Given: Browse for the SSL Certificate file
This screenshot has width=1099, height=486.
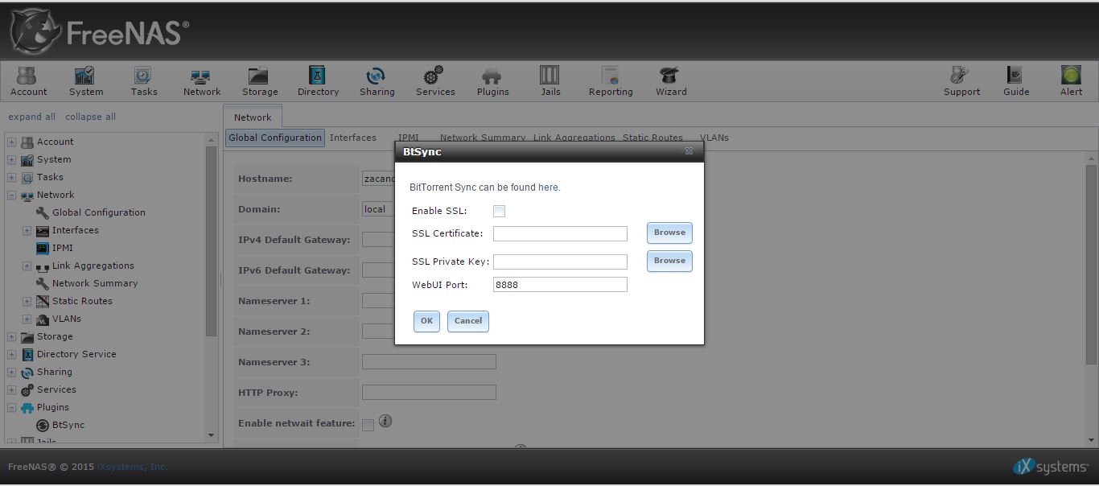Looking at the screenshot, I should pyautogui.click(x=669, y=233).
